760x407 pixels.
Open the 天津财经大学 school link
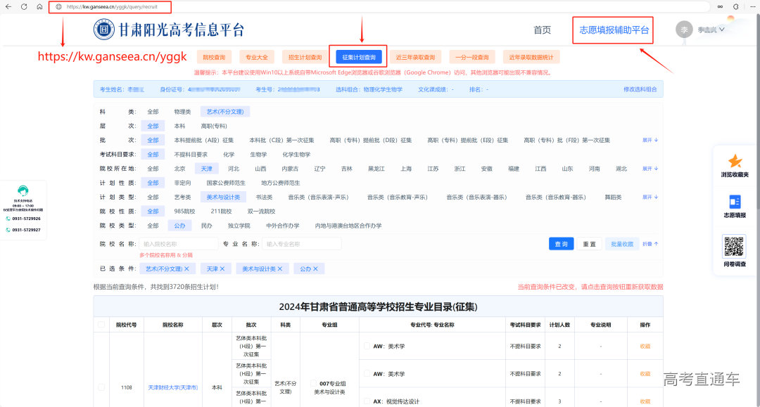(x=172, y=387)
